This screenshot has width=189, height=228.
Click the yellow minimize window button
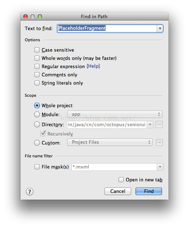coord(33,16)
